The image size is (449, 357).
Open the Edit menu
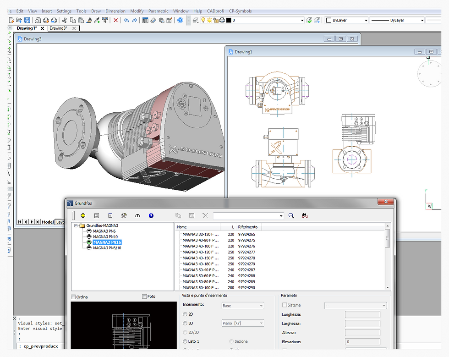point(20,11)
